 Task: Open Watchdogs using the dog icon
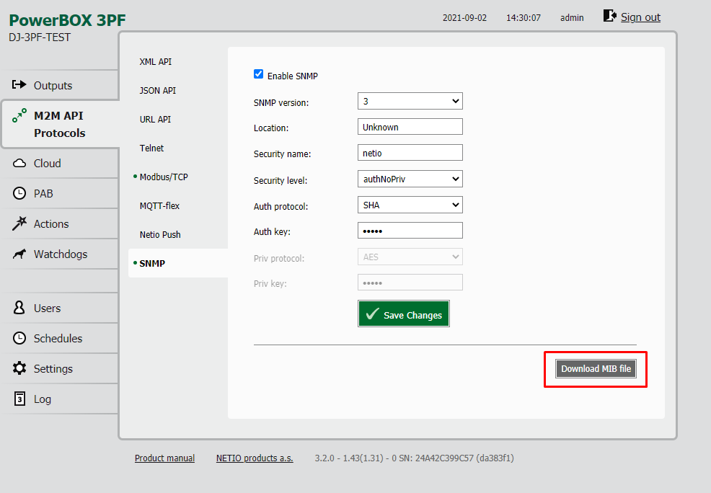tap(19, 254)
